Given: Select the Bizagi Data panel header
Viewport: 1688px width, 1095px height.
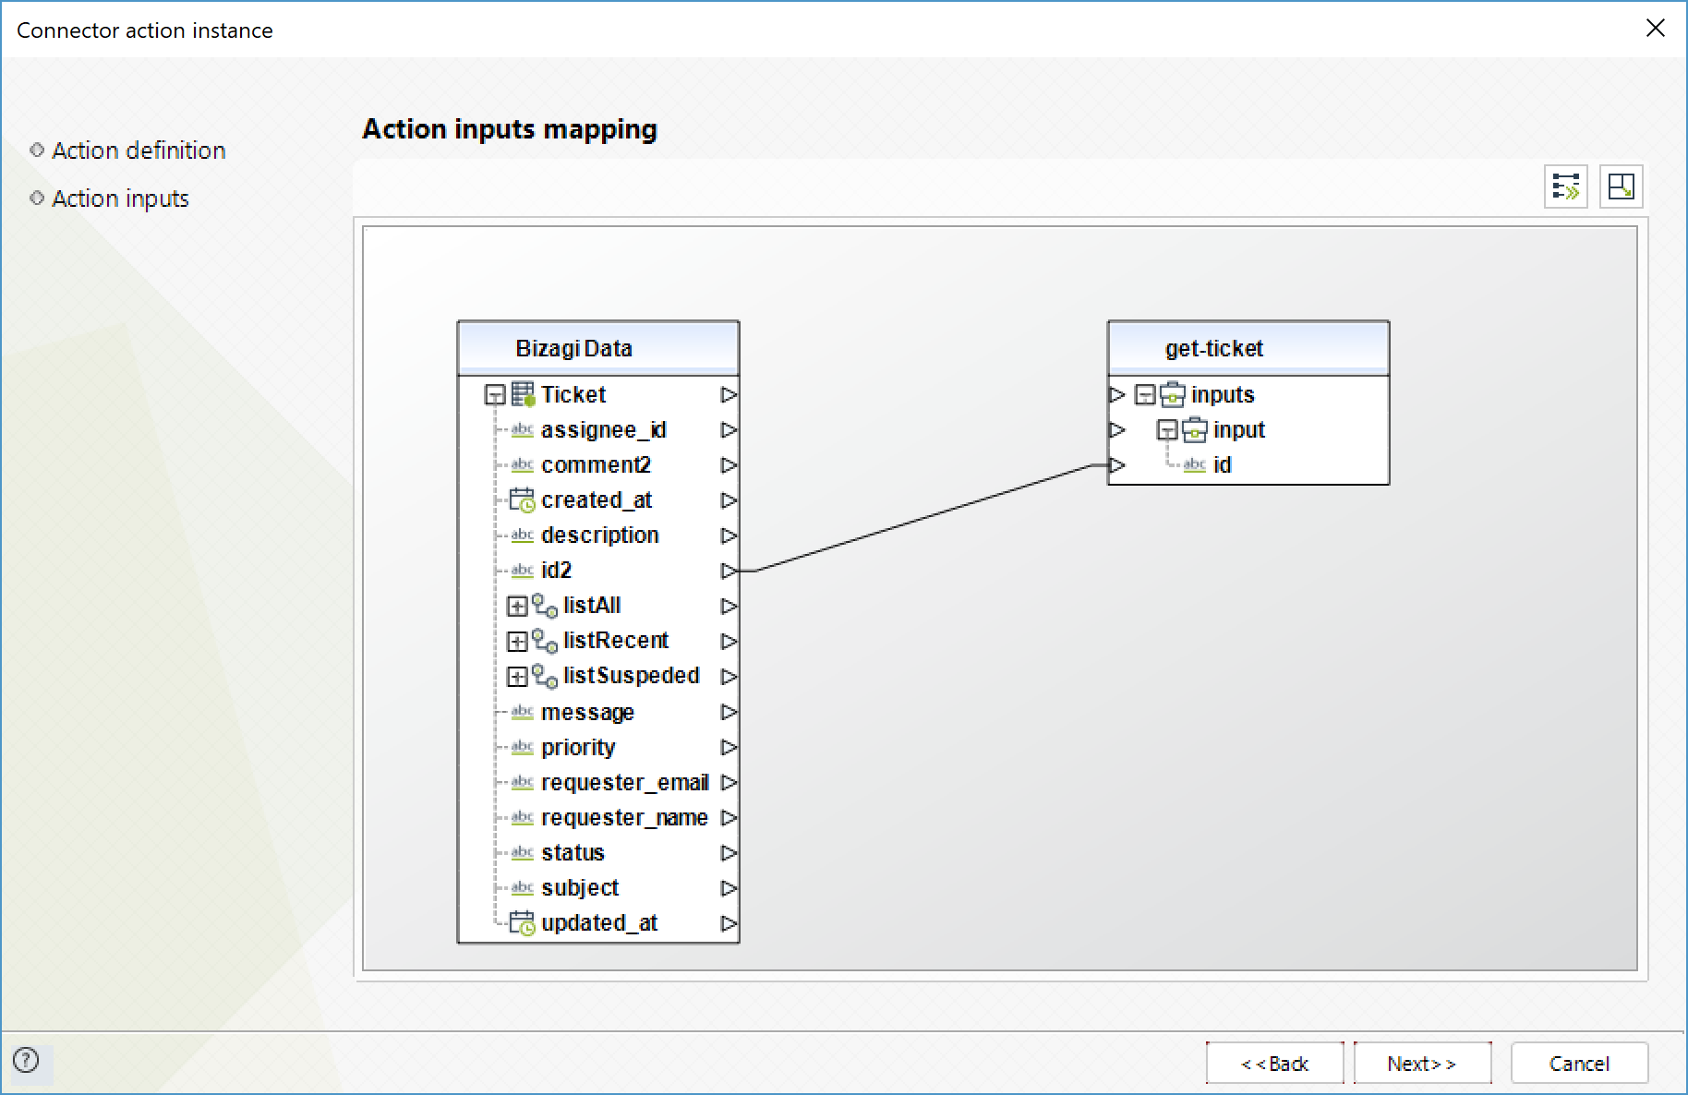Looking at the screenshot, I should click(x=598, y=349).
